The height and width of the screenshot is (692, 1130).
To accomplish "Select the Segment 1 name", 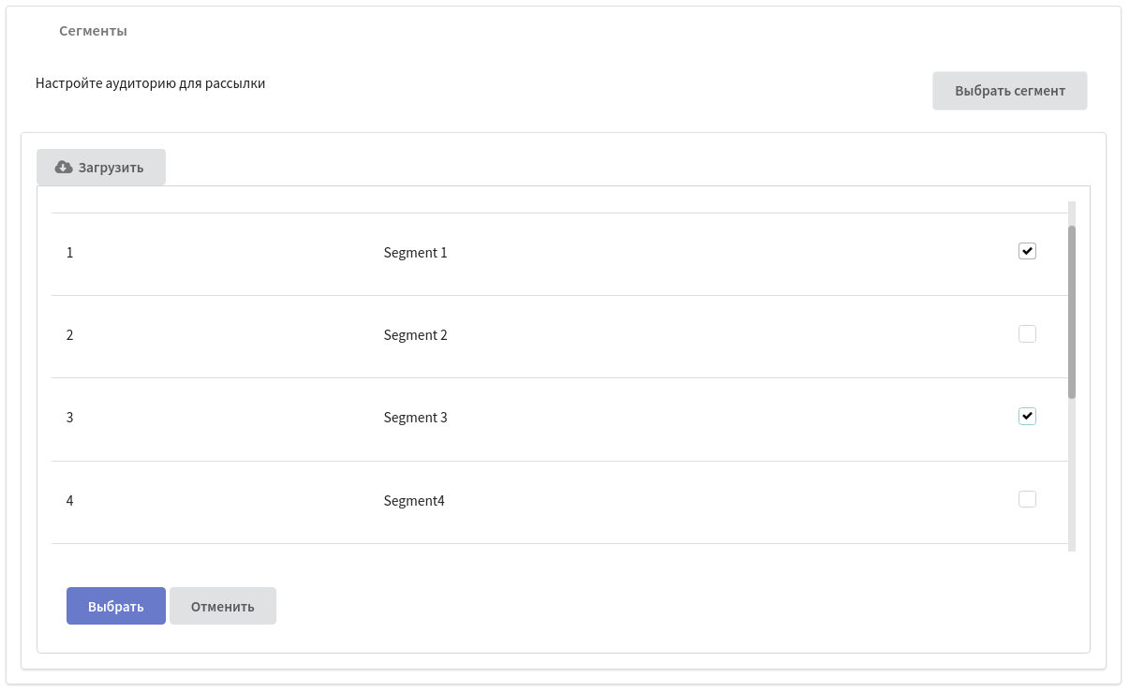I will [415, 253].
